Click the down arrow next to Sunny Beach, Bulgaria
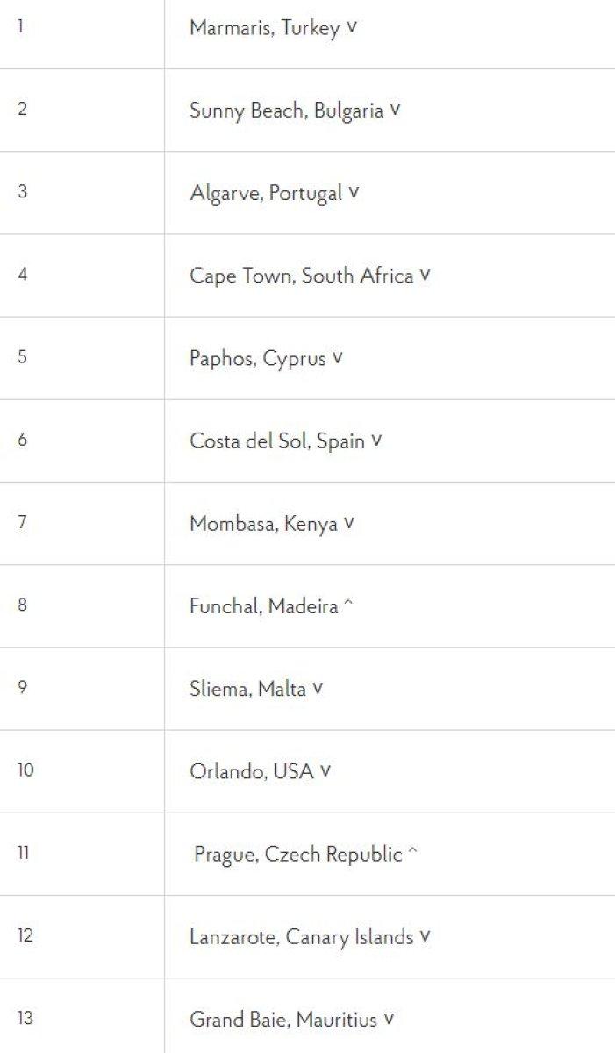 pyautogui.click(x=396, y=111)
